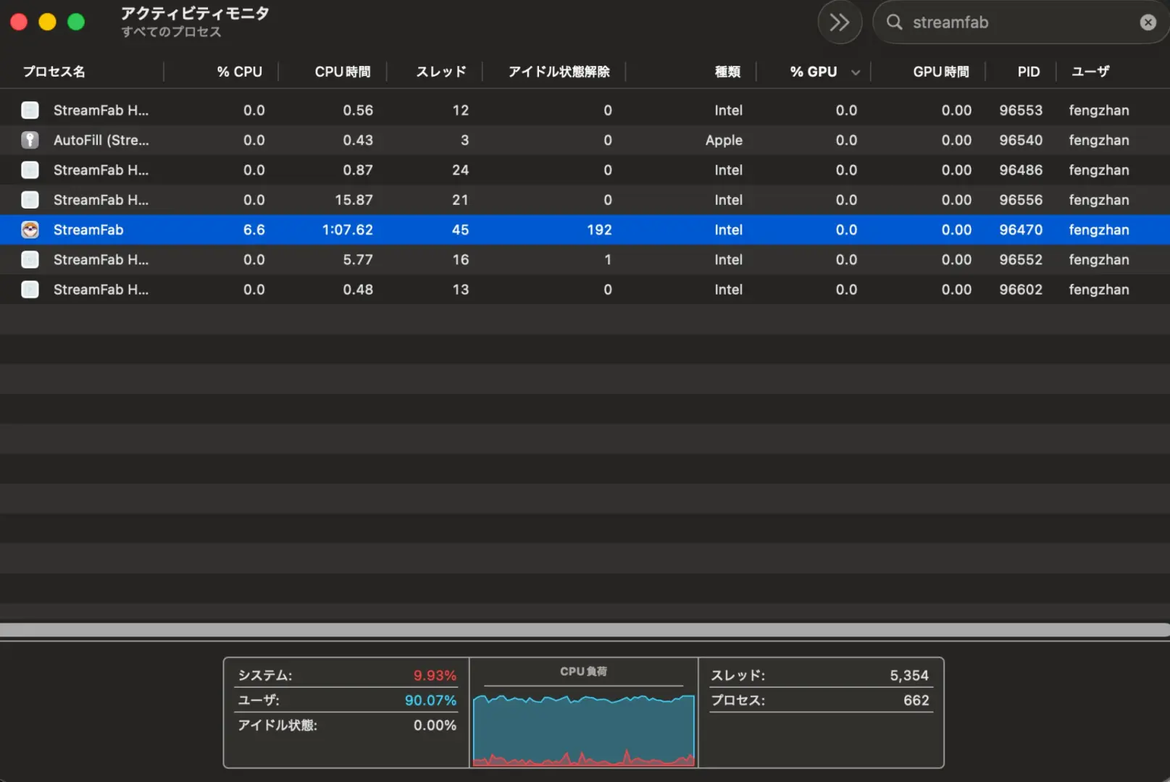The width and height of the screenshot is (1170, 782).
Task: Click the Apple kind cell
Action: click(724, 140)
